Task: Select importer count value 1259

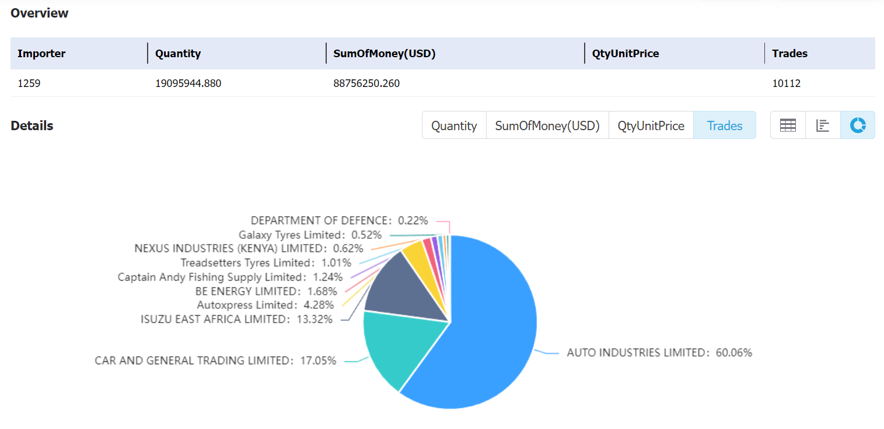Action: click(x=29, y=83)
